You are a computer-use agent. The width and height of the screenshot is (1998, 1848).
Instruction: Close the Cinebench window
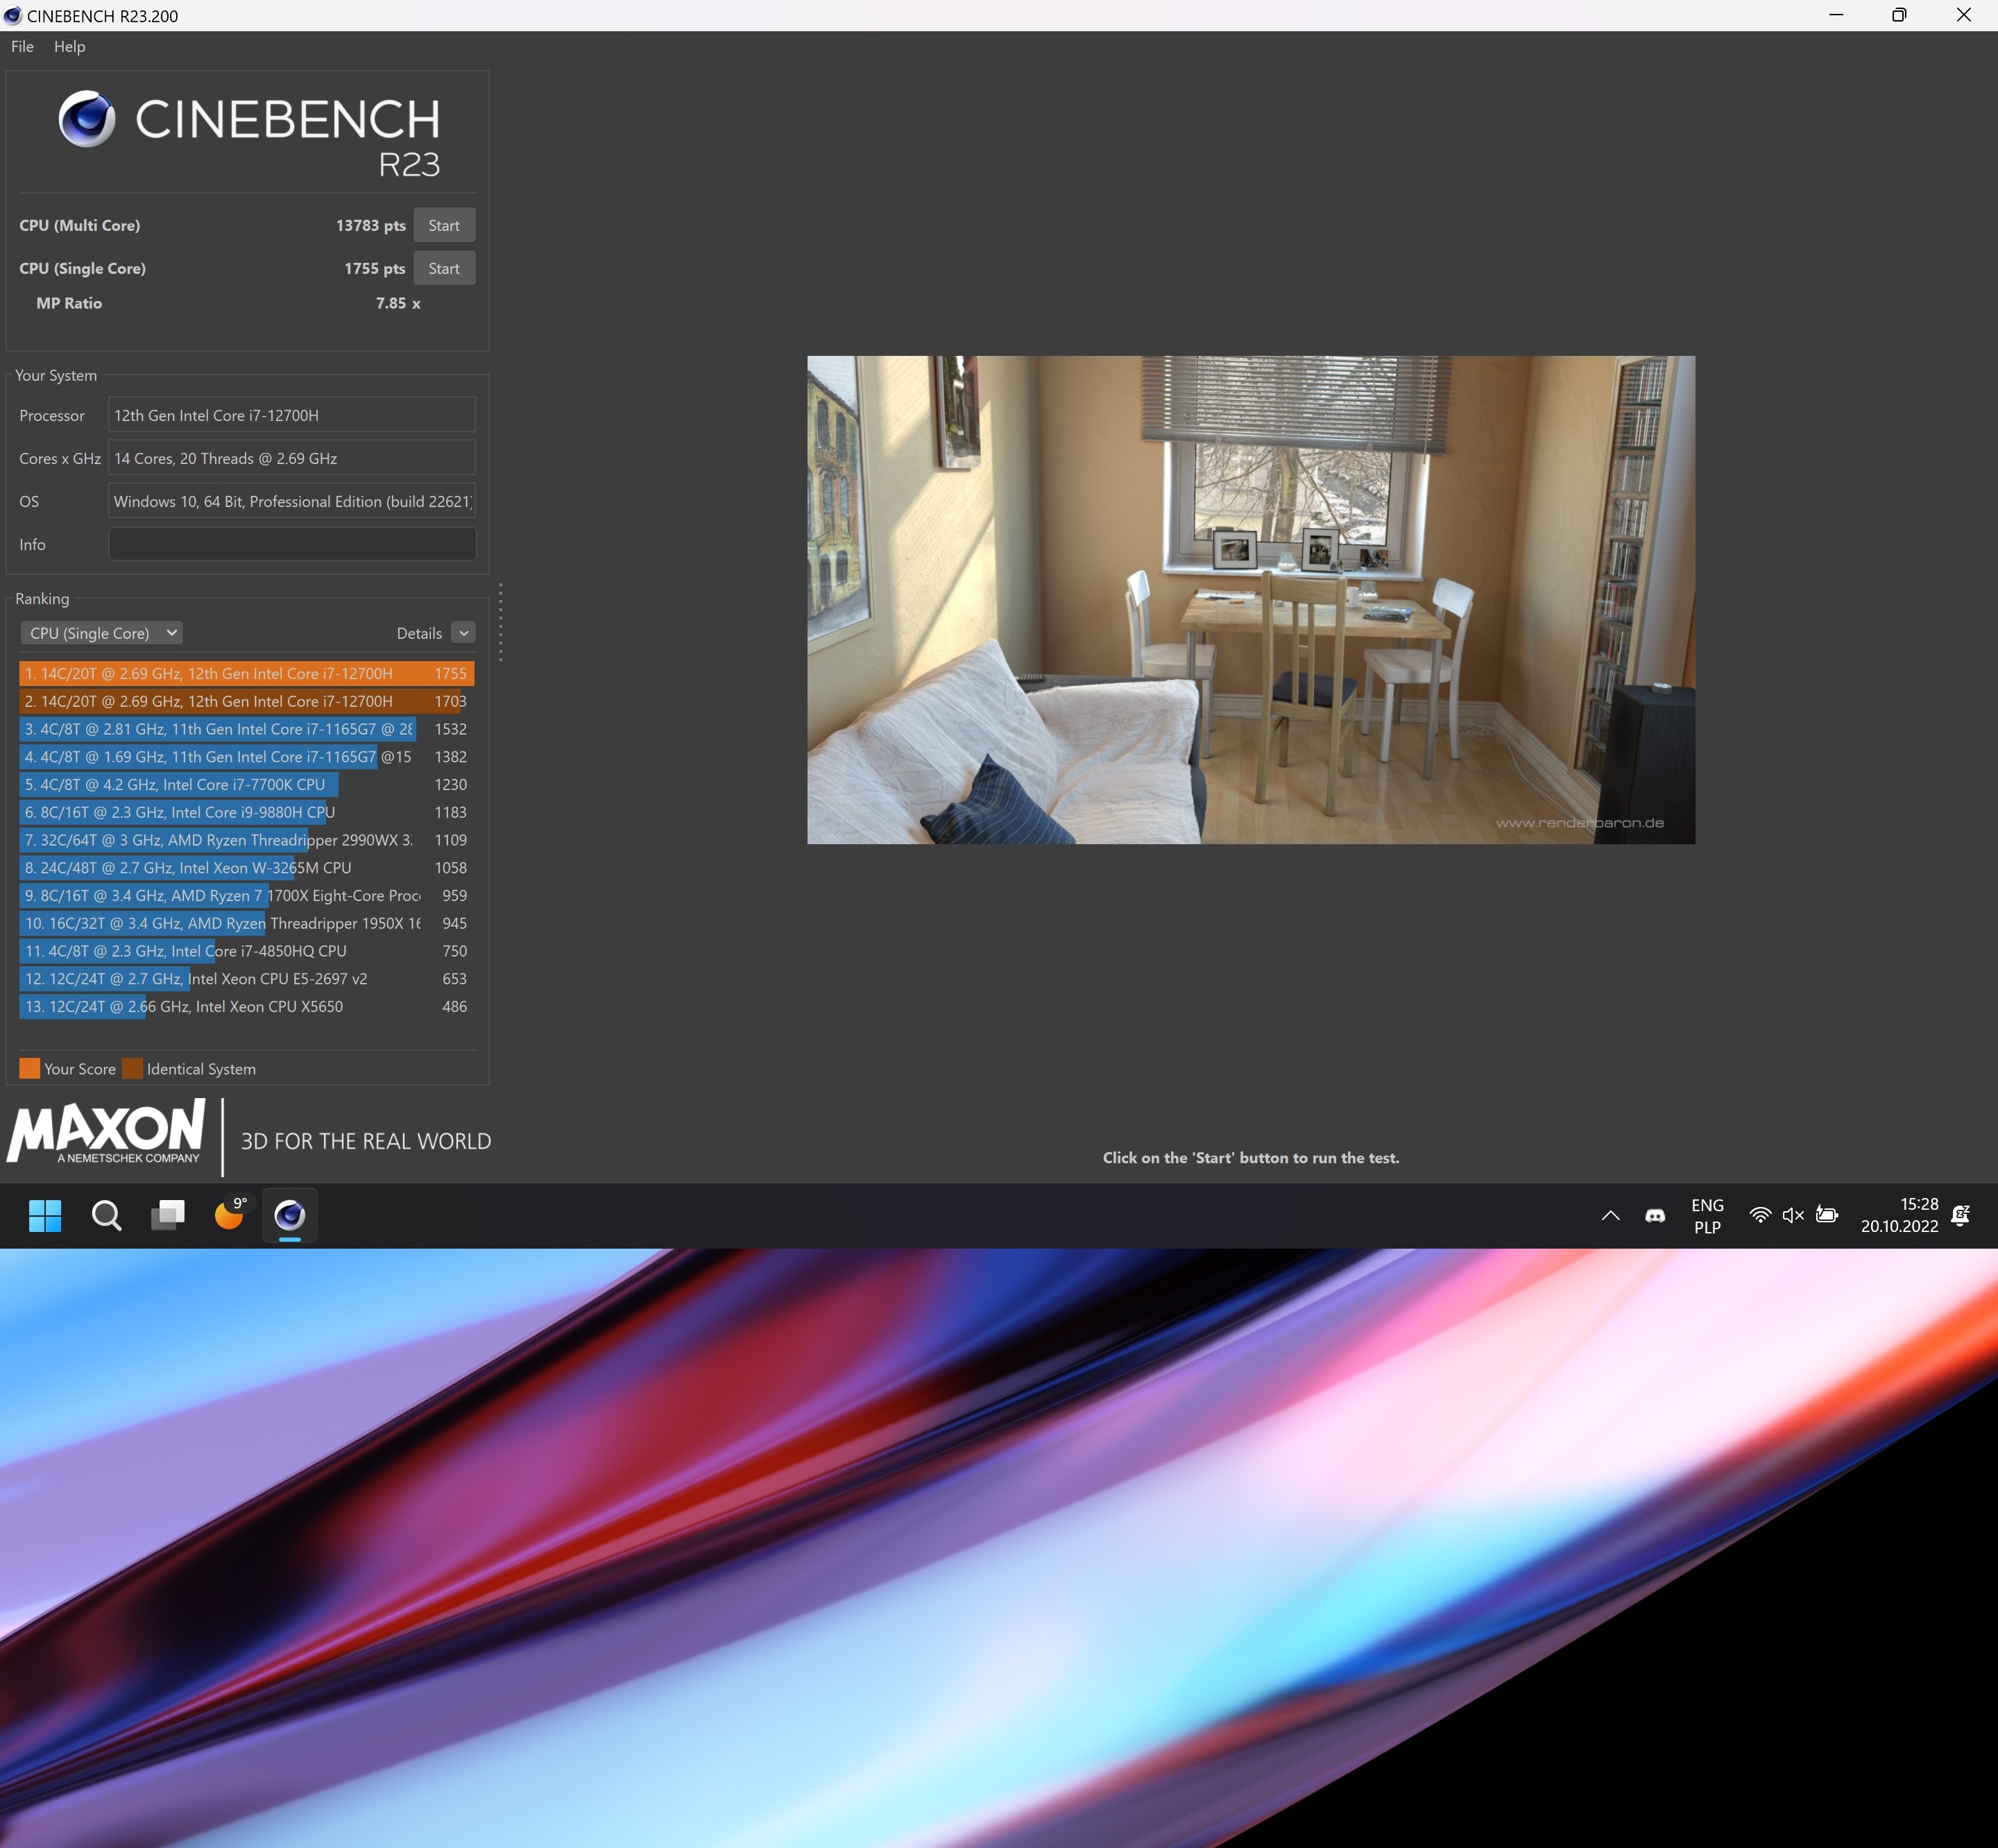pos(1964,15)
